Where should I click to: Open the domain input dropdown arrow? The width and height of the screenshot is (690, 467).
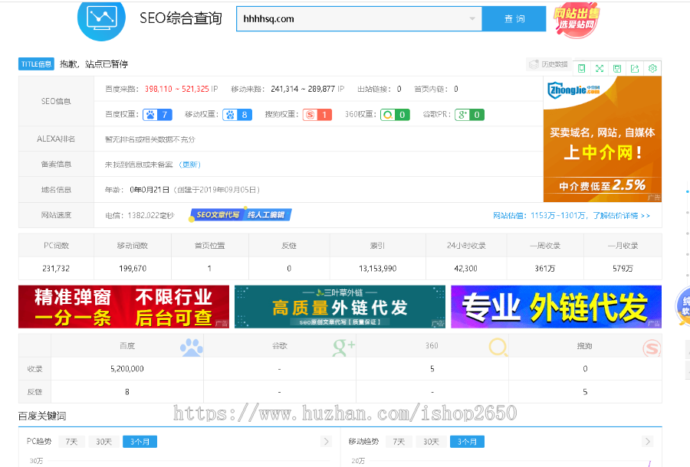(472, 18)
